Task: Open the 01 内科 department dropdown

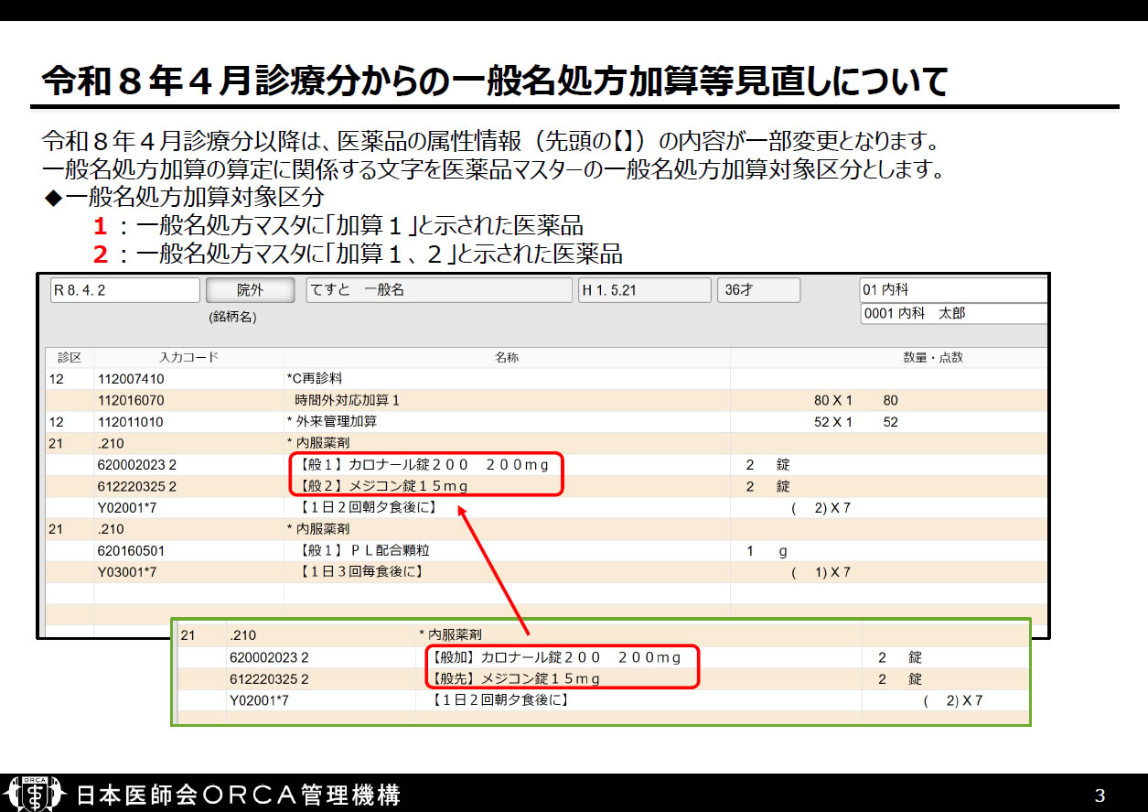Action: [951, 290]
